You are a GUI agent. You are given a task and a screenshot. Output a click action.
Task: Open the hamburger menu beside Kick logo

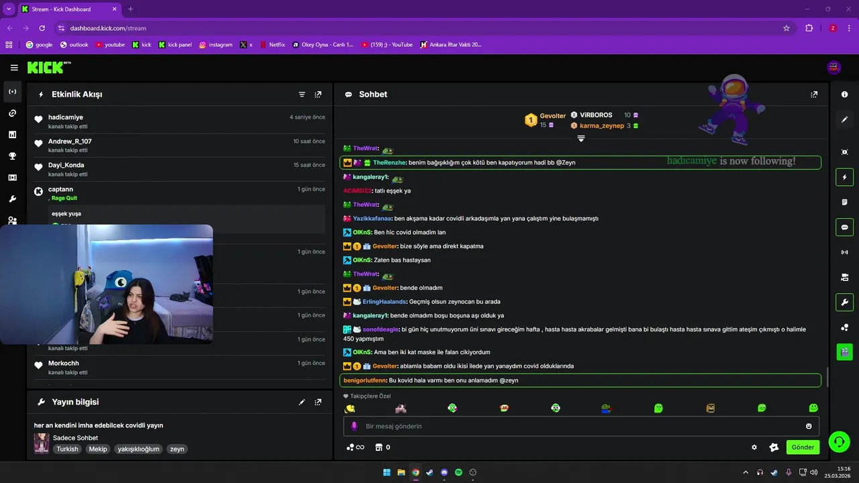tap(14, 68)
